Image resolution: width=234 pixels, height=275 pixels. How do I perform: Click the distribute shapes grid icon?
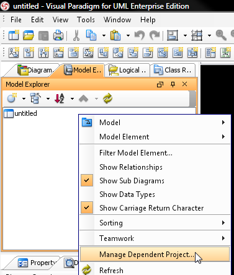(x=197, y=35)
